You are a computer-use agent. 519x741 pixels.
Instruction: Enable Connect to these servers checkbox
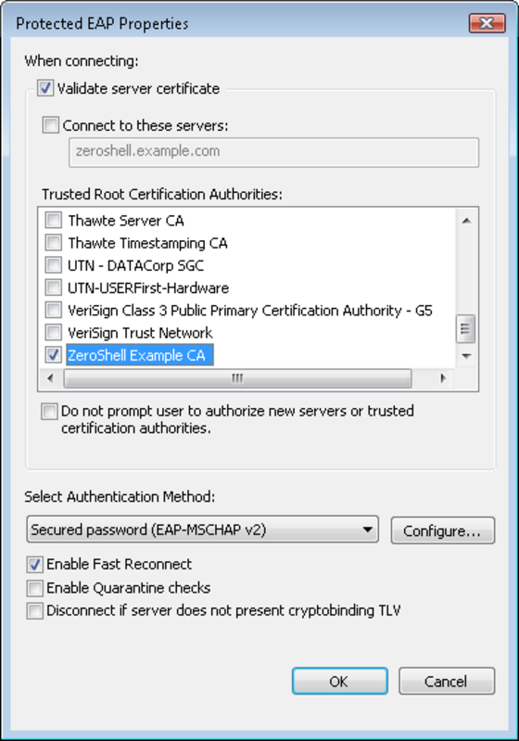click(x=51, y=125)
